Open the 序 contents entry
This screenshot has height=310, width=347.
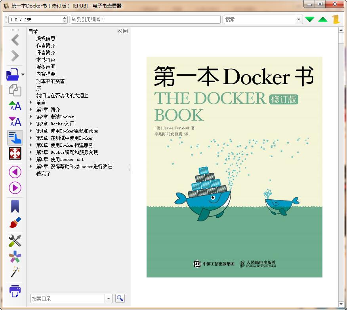(x=39, y=88)
